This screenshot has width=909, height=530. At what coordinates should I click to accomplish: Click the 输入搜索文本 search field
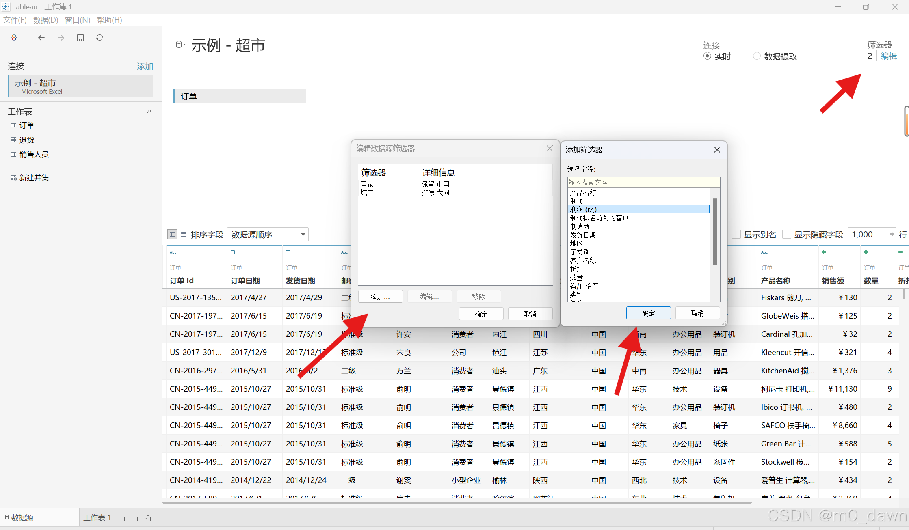(643, 182)
